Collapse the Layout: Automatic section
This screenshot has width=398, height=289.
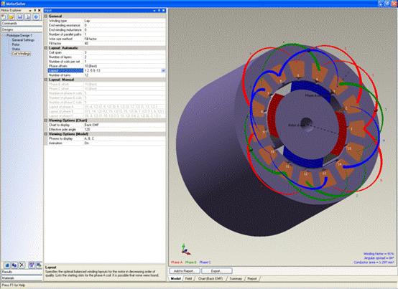tap(46, 48)
